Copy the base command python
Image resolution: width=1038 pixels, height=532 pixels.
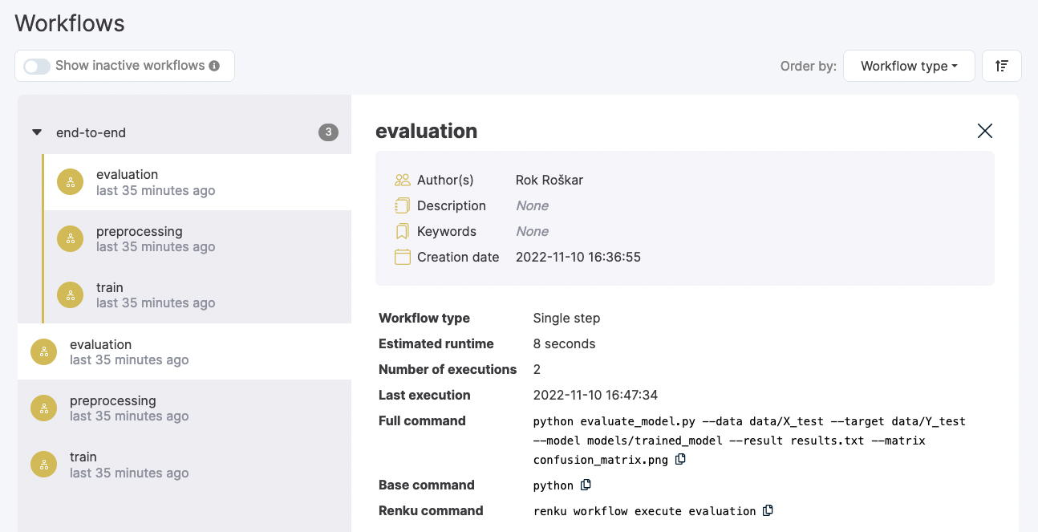(x=586, y=485)
